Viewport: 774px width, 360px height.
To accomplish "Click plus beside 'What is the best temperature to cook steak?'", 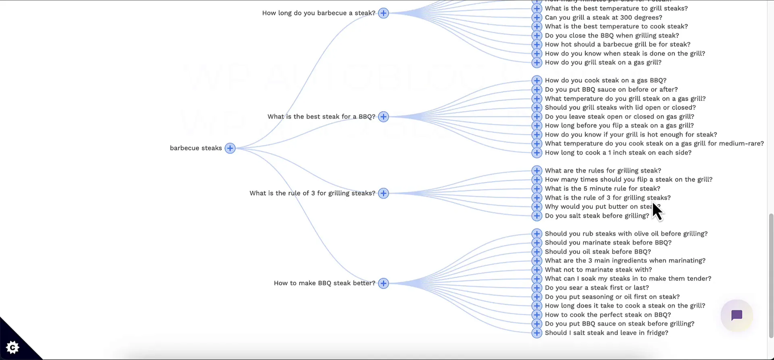I will pos(536,27).
